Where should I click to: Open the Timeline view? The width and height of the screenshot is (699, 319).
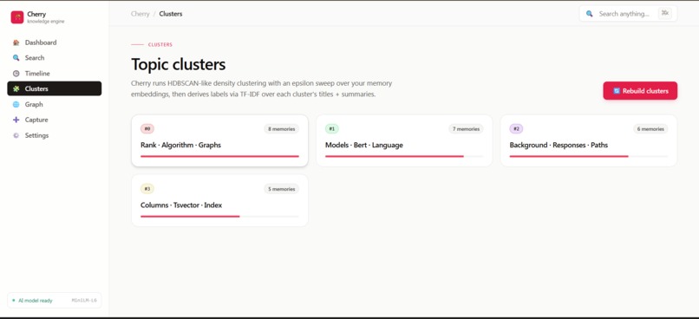click(55, 74)
